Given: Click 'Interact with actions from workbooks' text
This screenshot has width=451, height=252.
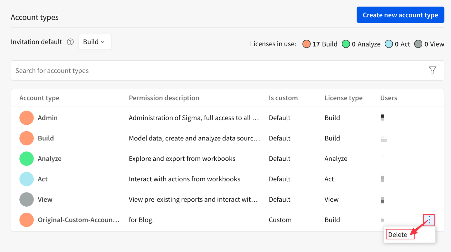Looking at the screenshot, I should pyautogui.click(x=185, y=179).
